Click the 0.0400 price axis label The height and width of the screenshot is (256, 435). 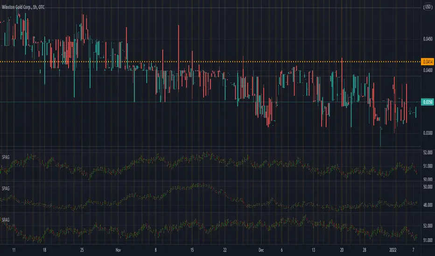[x=427, y=70]
